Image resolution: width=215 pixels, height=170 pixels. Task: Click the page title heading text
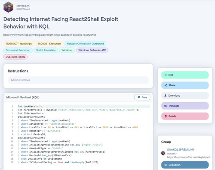61,23
